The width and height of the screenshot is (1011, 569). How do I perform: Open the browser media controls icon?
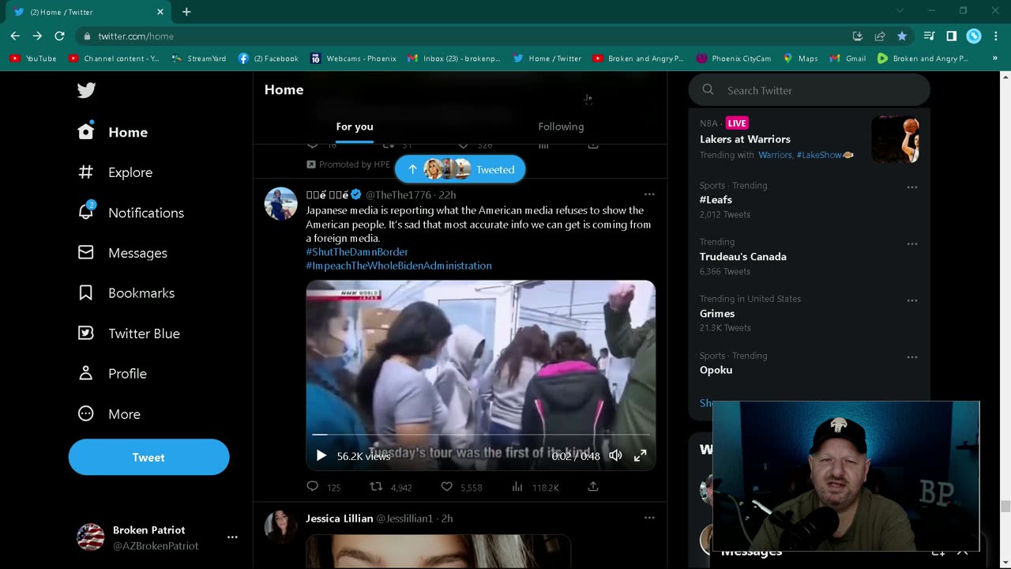(x=930, y=36)
